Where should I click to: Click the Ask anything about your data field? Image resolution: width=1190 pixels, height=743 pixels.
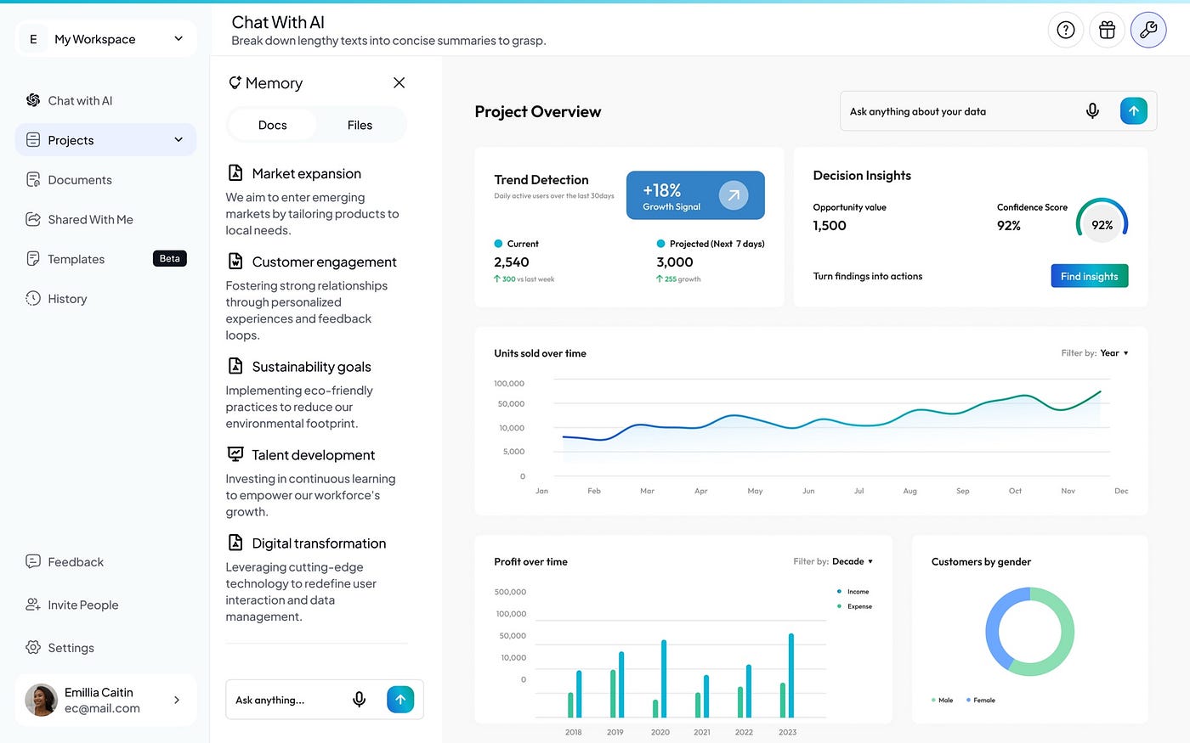[x=960, y=111]
